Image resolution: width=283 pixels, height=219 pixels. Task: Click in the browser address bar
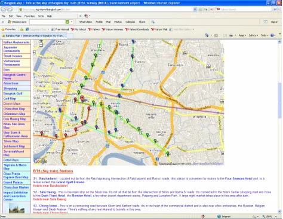[106, 10]
